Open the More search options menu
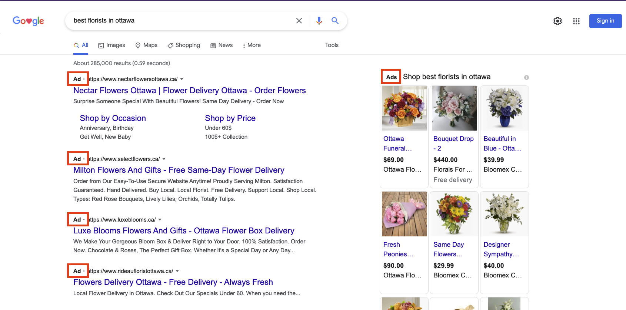 [252, 45]
